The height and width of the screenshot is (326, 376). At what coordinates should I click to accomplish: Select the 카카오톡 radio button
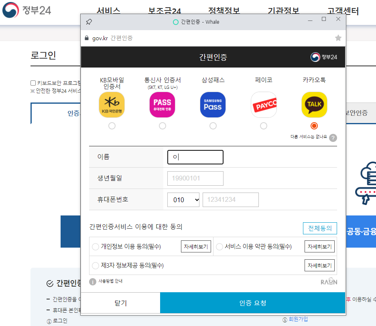pos(314,126)
